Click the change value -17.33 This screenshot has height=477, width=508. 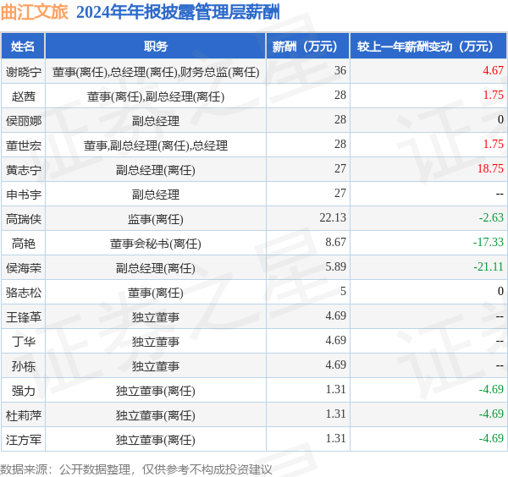pyautogui.click(x=489, y=242)
